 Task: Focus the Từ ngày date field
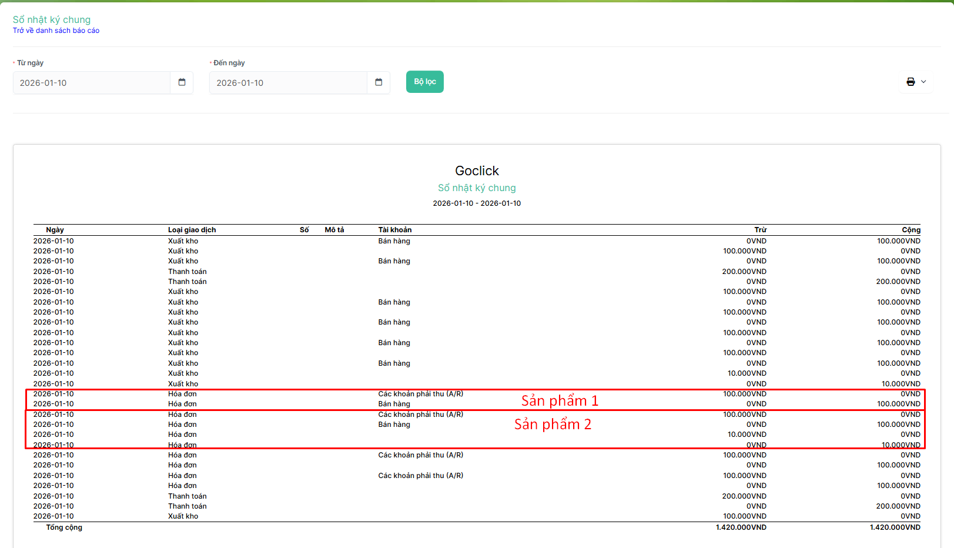(x=92, y=83)
